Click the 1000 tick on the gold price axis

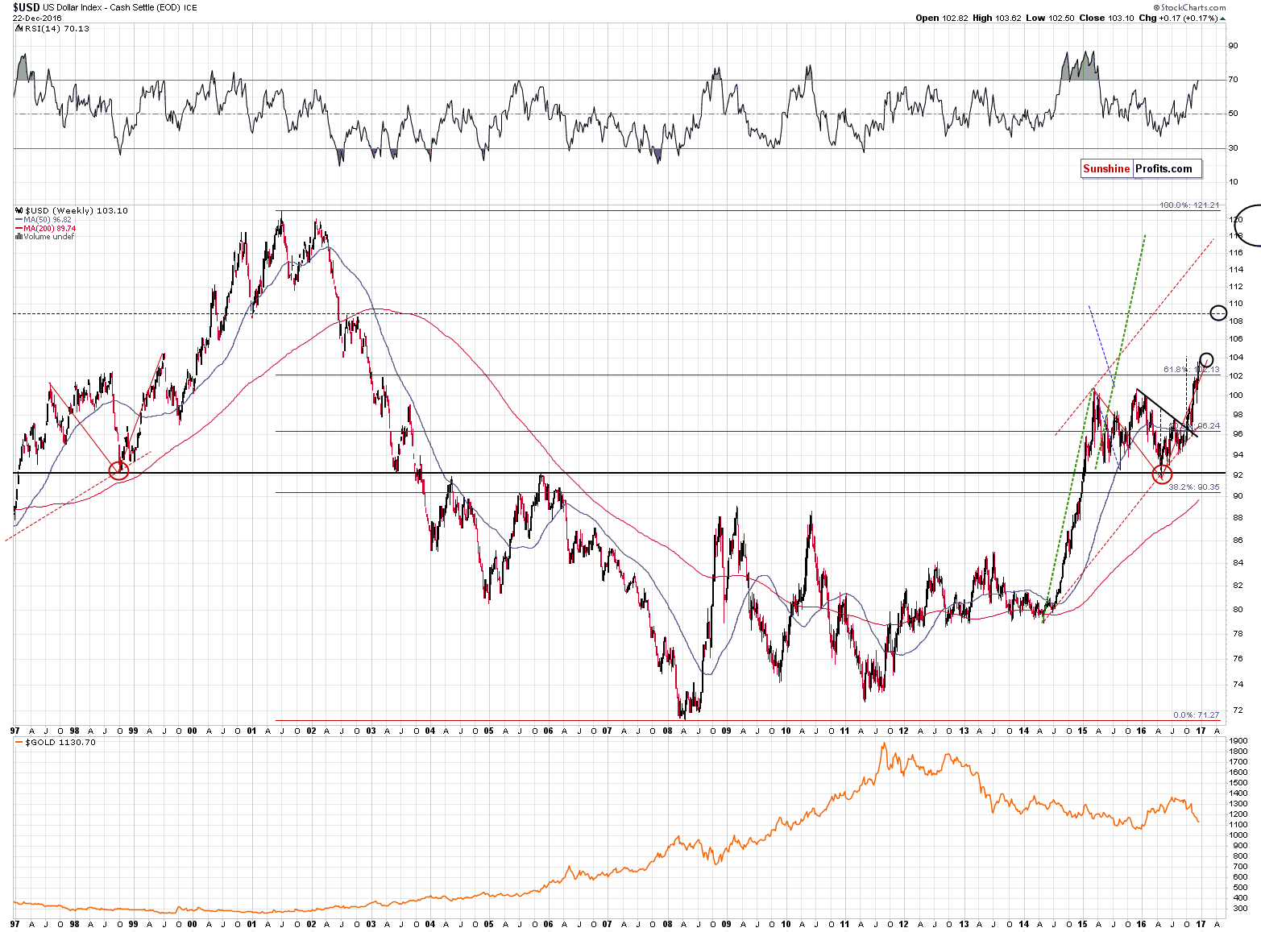coord(1238,835)
